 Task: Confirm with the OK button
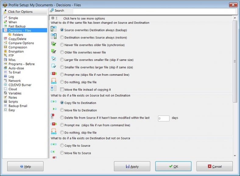pyautogui.click(x=173, y=166)
